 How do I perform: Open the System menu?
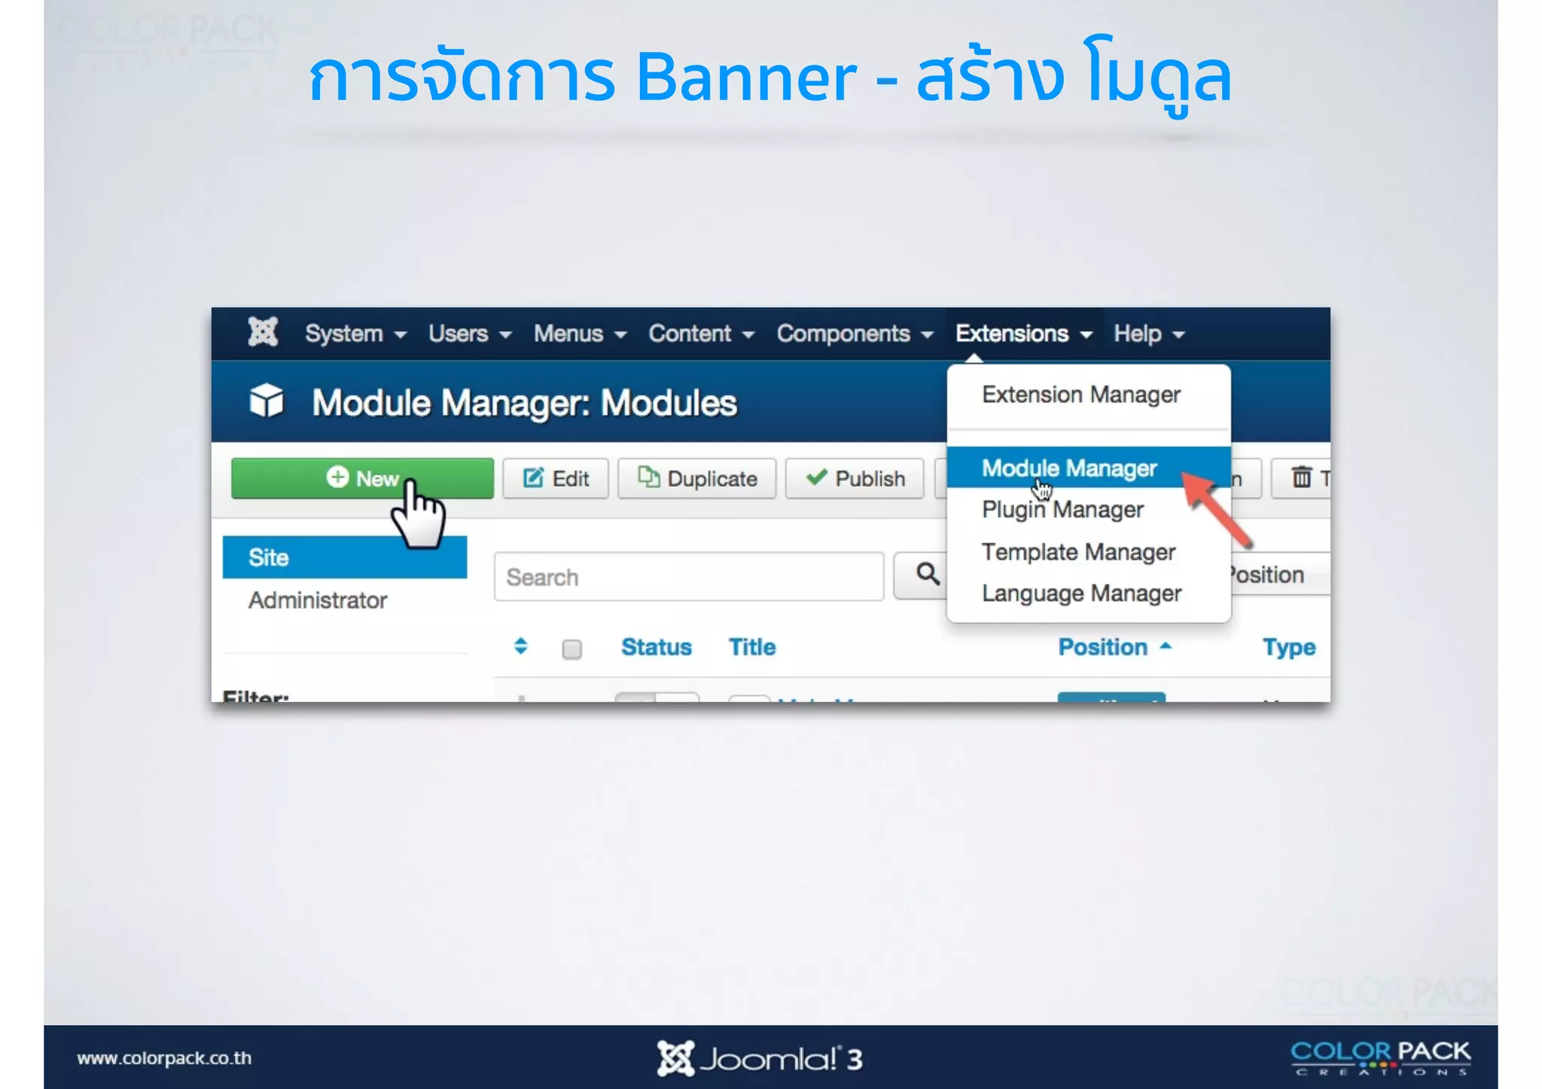click(355, 333)
